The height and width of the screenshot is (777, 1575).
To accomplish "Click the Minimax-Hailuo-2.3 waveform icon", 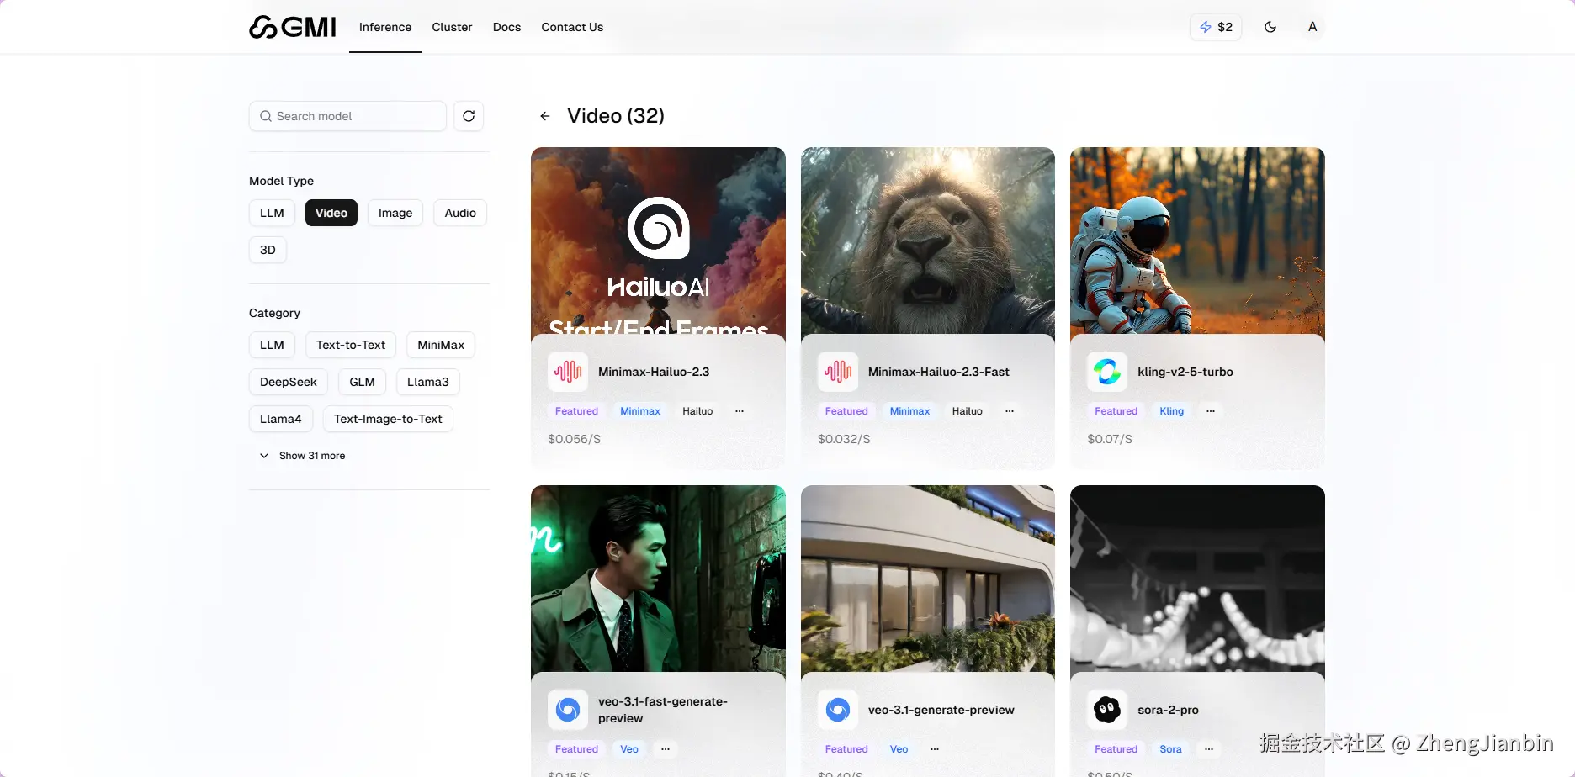I will click(568, 372).
